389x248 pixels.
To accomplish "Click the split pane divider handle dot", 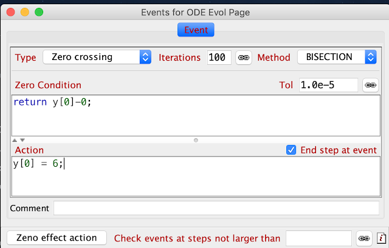I will (x=196, y=140).
